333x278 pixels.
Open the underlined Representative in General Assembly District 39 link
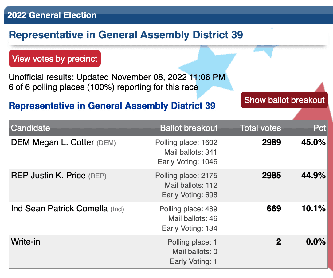tap(112, 106)
